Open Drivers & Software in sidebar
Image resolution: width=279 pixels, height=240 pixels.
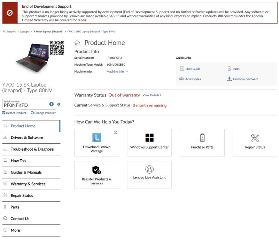click(27, 137)
